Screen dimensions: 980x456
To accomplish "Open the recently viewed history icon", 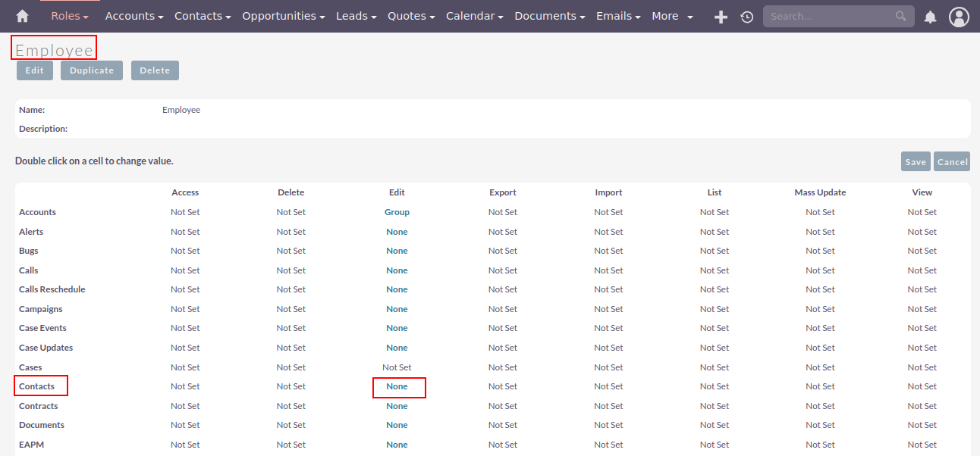I will (747, 17).
